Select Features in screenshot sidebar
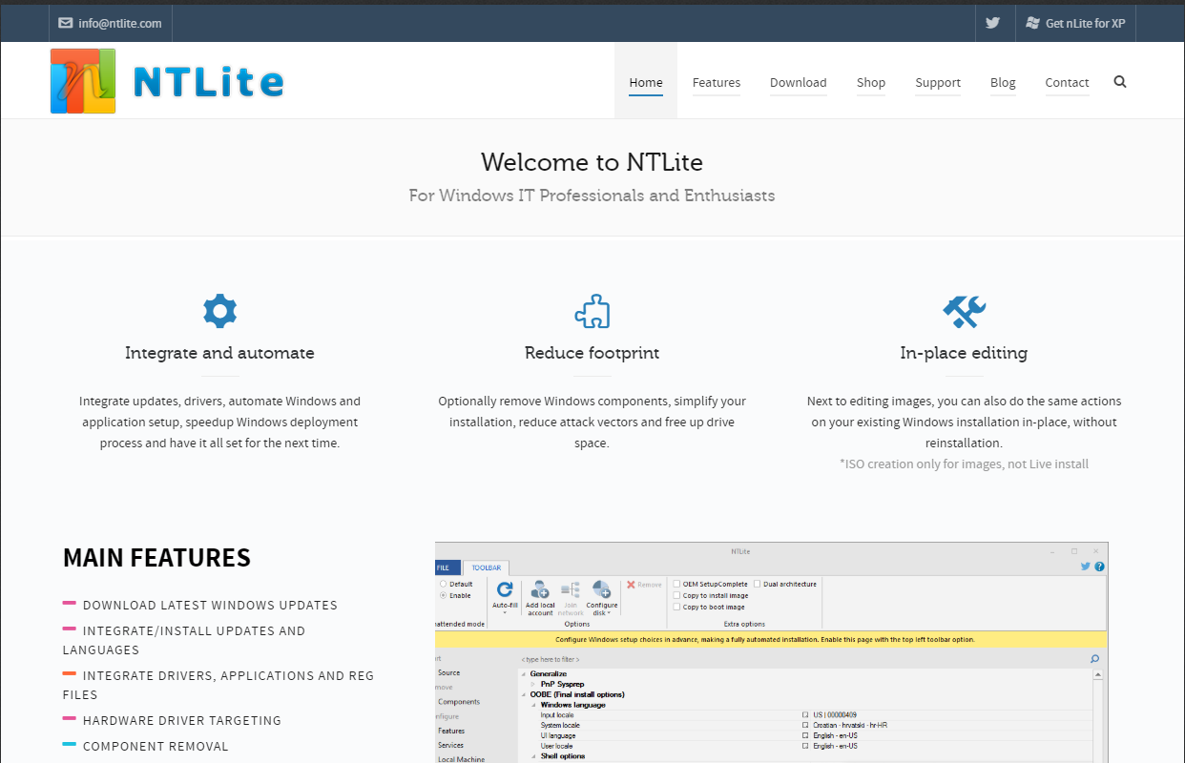Screen dimensions: 1185x763 (x=451, y=731)
